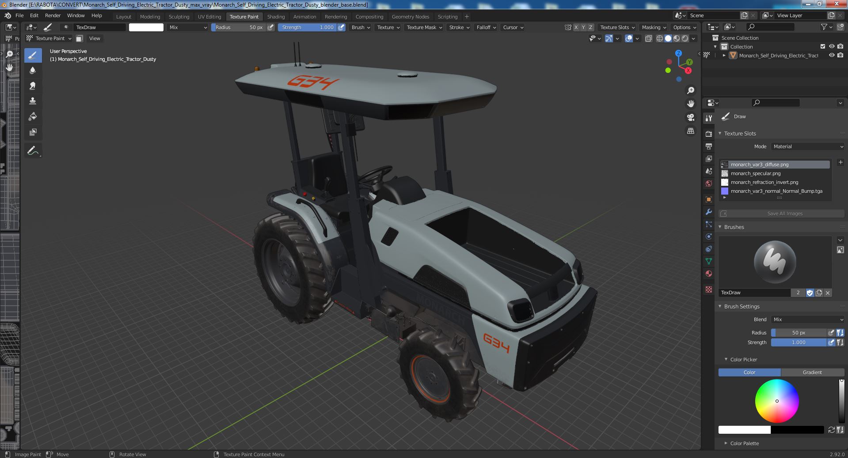The width and height of the screenshot is (848, 458).
Task: Click the Save All Images button
Action: pos(781,214)
